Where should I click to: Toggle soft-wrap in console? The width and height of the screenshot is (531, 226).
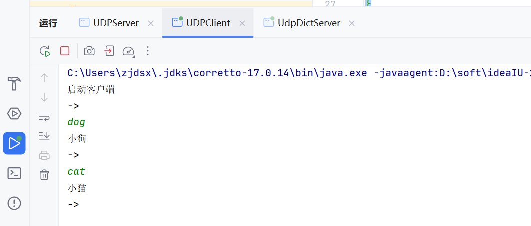coord(44,116)
